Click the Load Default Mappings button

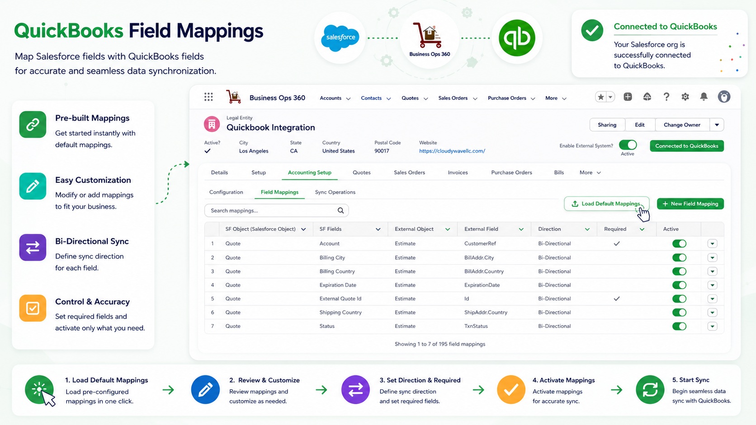[x=606, y=204]
